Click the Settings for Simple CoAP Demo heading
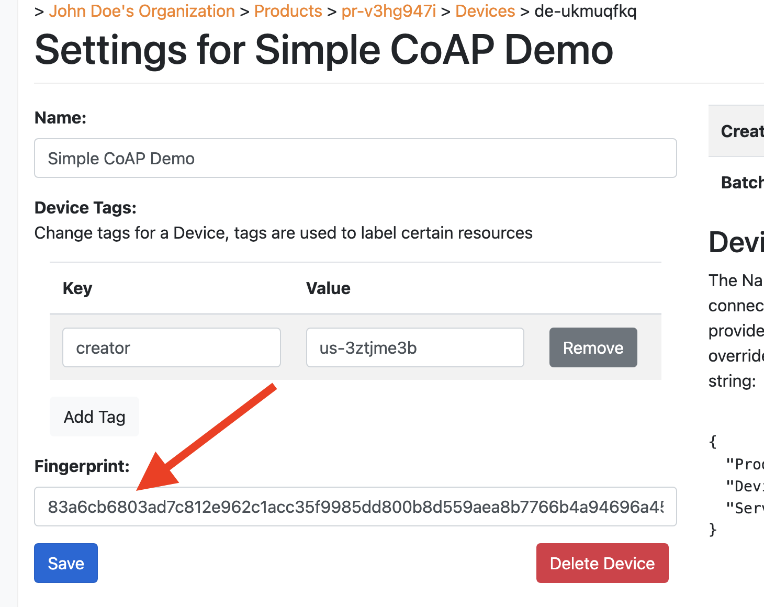The image size is (764, 607). 323,50
